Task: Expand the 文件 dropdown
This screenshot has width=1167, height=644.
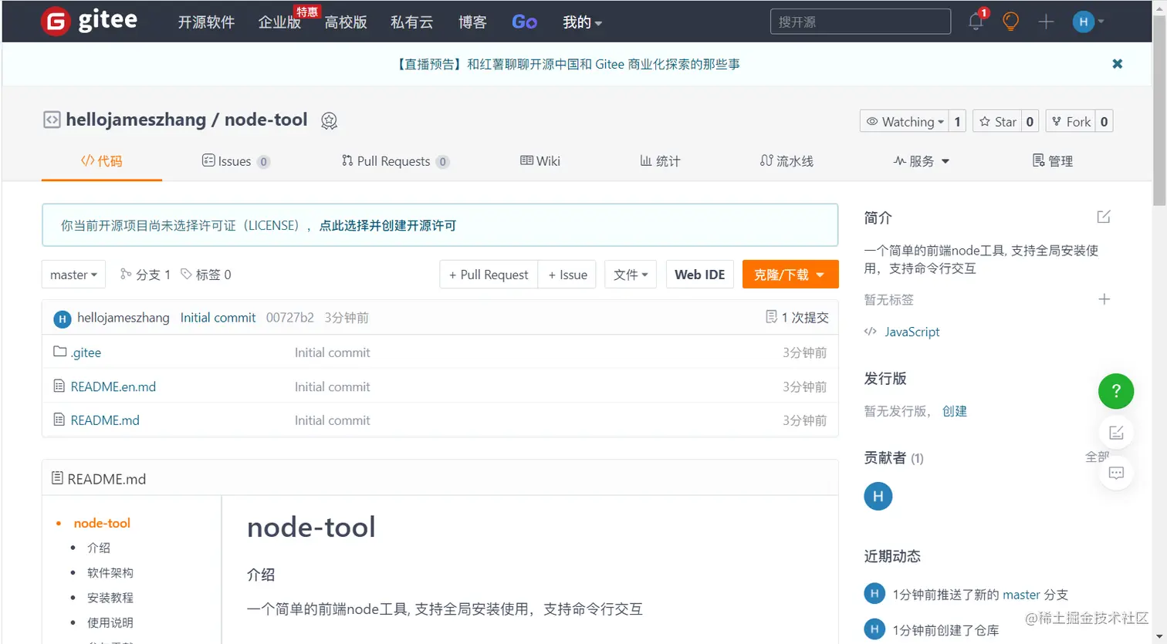Action: 631,275
